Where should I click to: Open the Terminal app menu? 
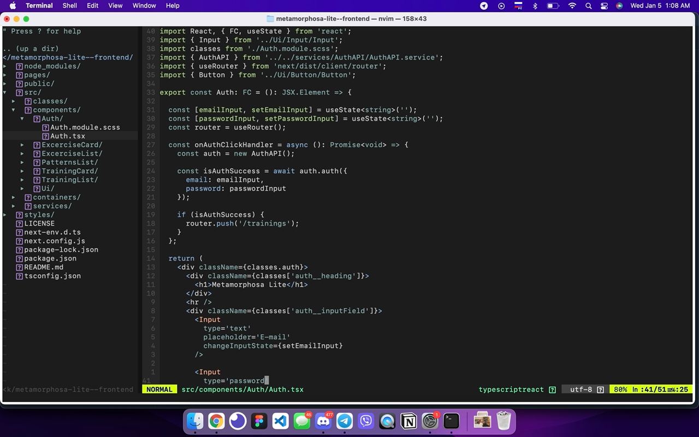click(39, 5)
